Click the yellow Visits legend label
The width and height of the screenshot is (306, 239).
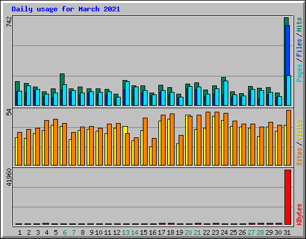[x=299, y=130]
